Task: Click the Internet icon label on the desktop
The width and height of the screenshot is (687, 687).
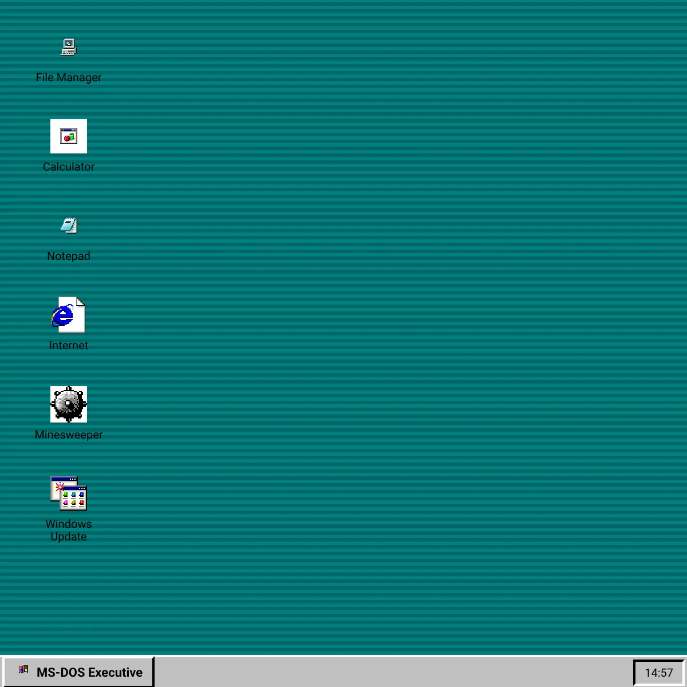Action: click(69, 345)
